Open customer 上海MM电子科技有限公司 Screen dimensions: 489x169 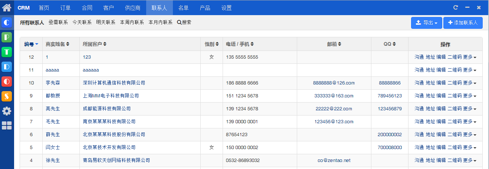click(111, 96)
